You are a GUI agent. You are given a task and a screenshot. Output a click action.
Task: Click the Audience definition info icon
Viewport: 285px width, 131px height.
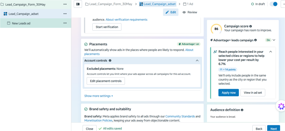tap(242, 110)
